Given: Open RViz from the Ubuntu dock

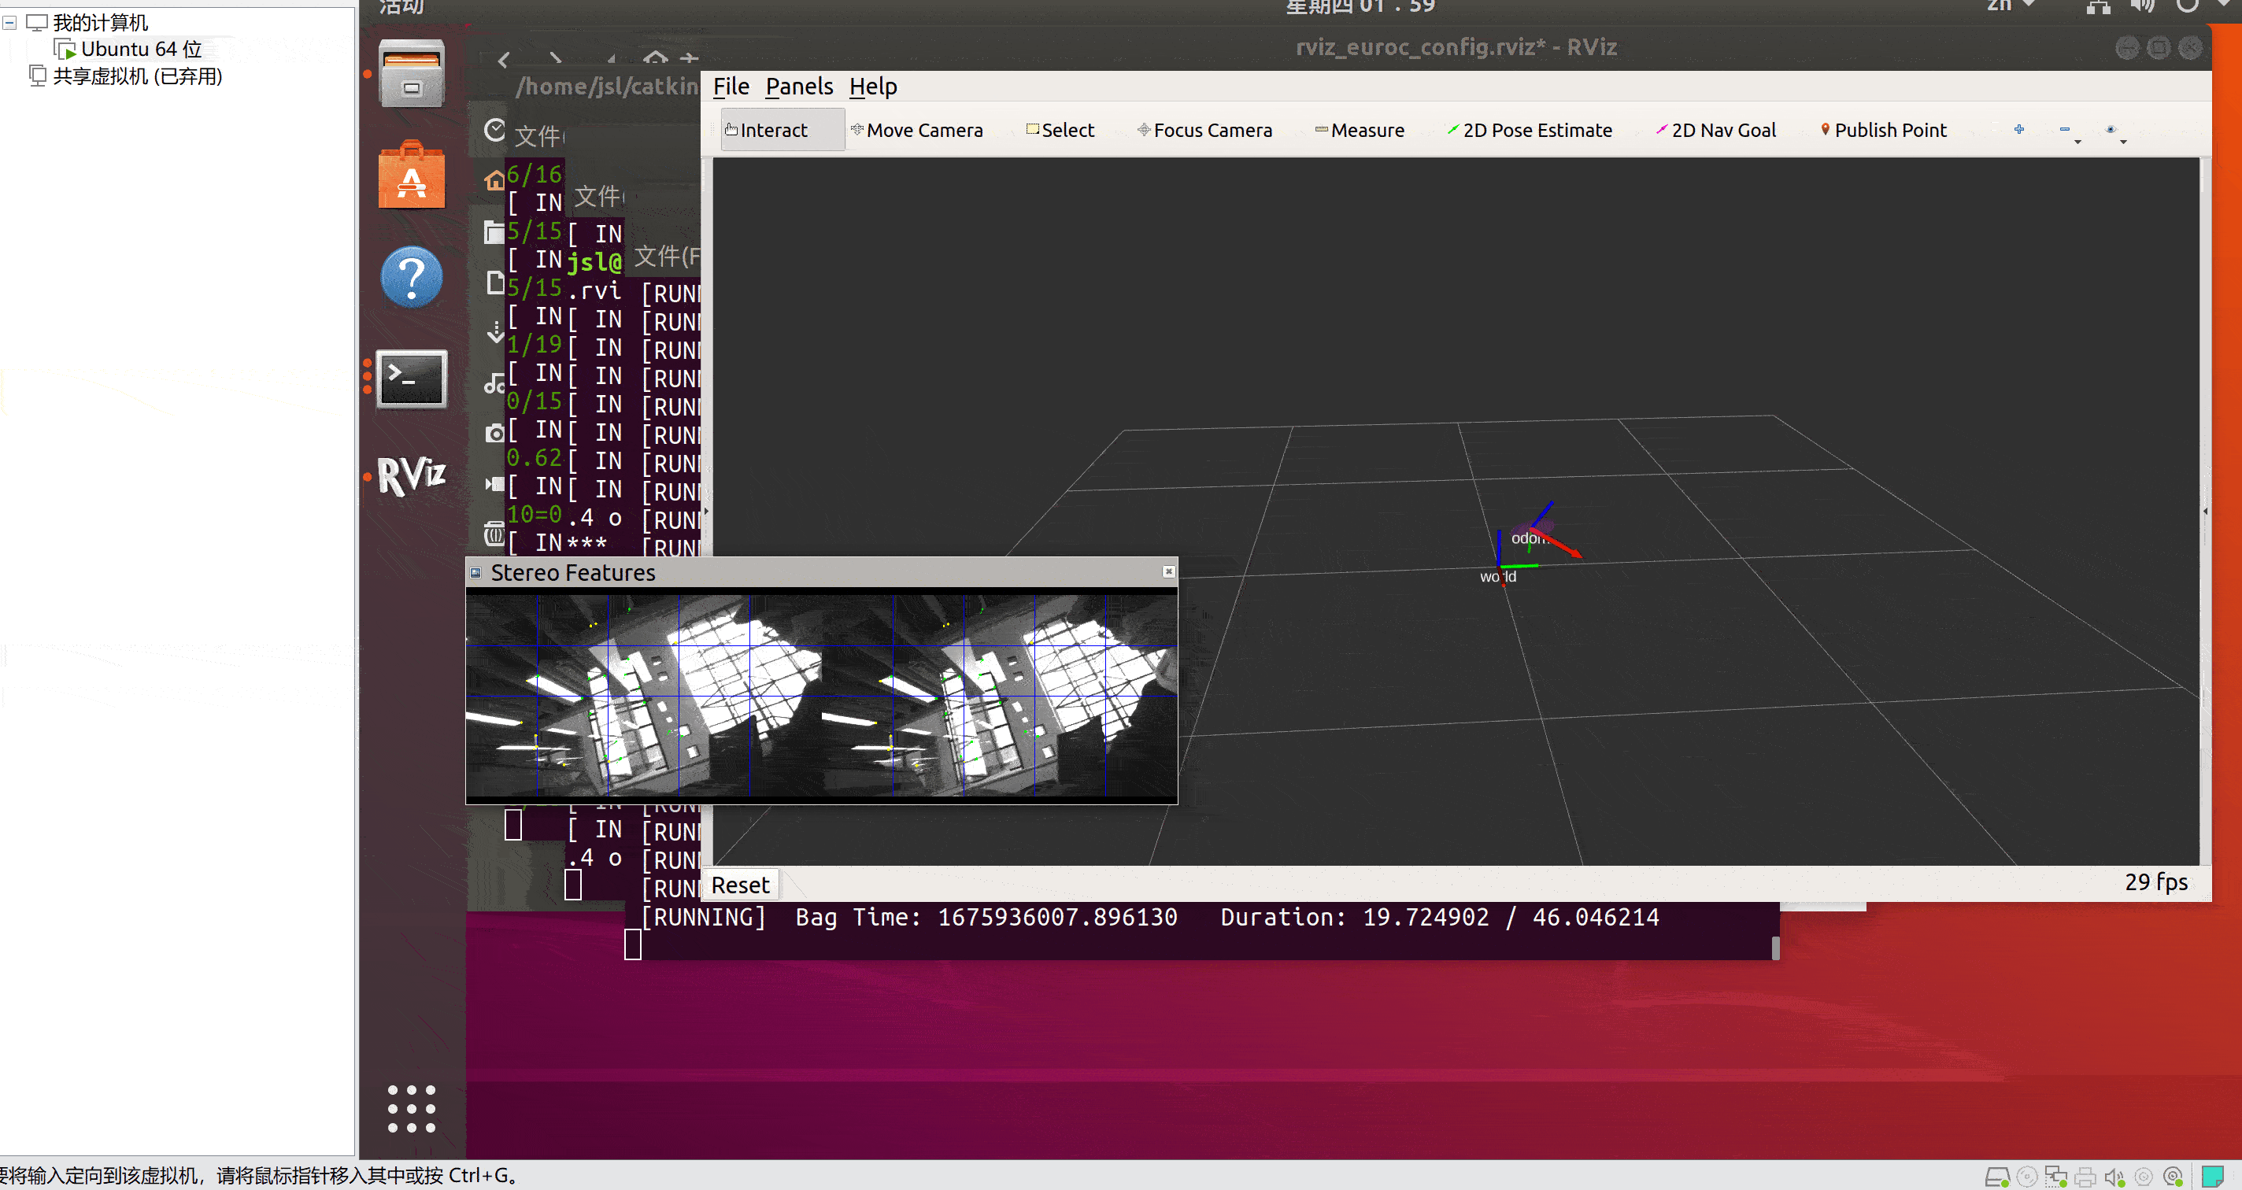Looking at the screenshot, I should click(x=411, y=476).
